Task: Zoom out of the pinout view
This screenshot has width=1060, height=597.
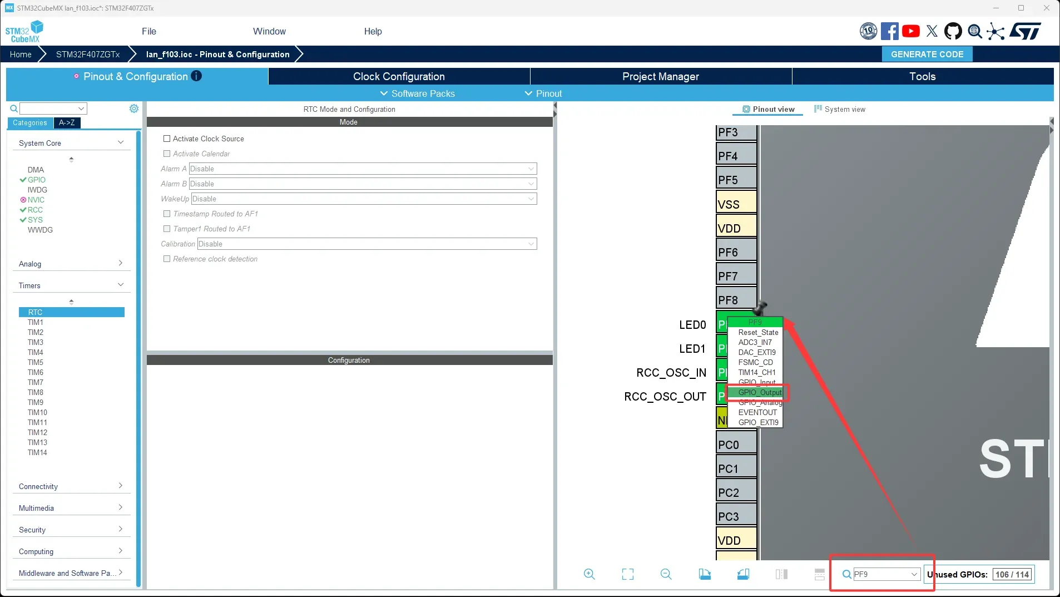Action: click(666, 574)
